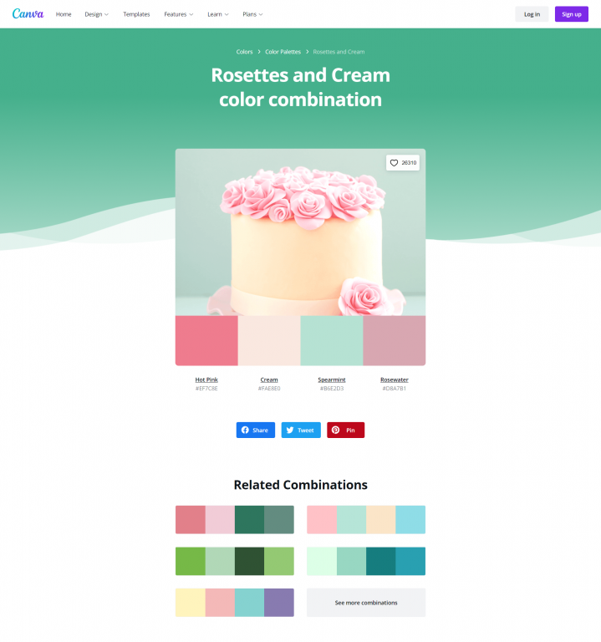Open the Plans dropdown
Screen dimensions: 601x642
[x=252, y=14]
